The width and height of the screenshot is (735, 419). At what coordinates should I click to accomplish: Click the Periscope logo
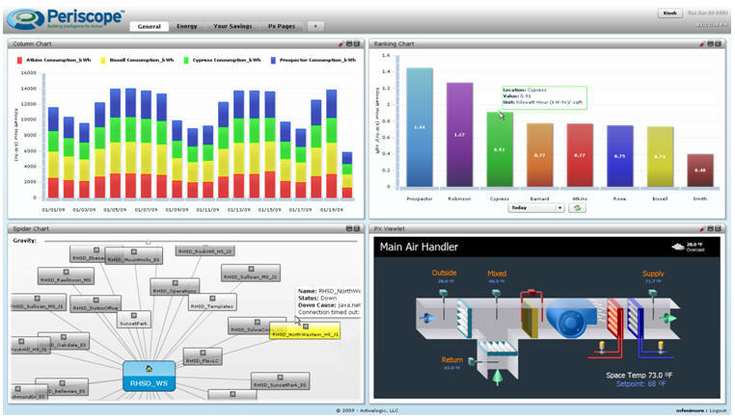pyautogui.click(x=68, y=18)
